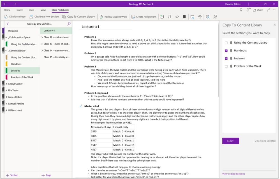Screen dimensions: 280x179
Task: Expand the Class 13 - more of odd page
Action: pyautogui.click(x=42, y=44)
